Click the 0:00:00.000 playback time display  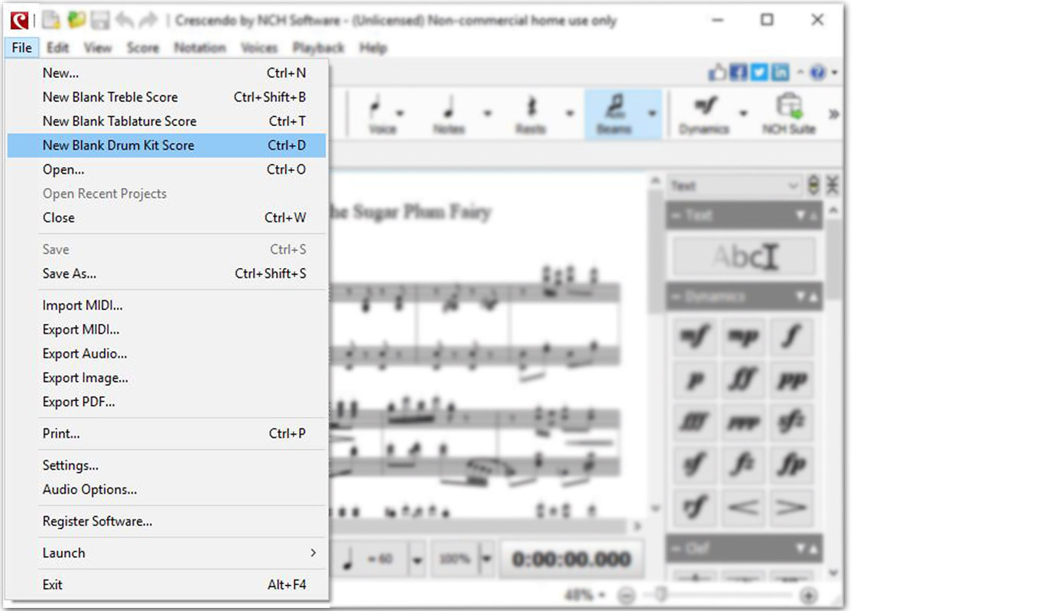click(x=571, y=560)
